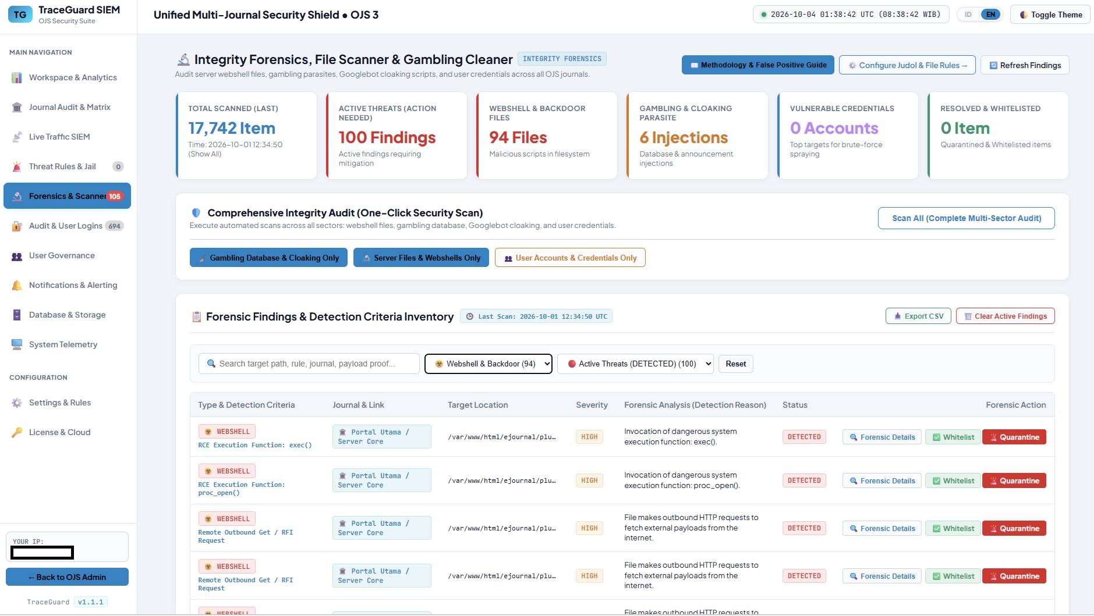Quarantine the exec() webshell finding
Screen dimensions: 1094x616
(1014, 437)
